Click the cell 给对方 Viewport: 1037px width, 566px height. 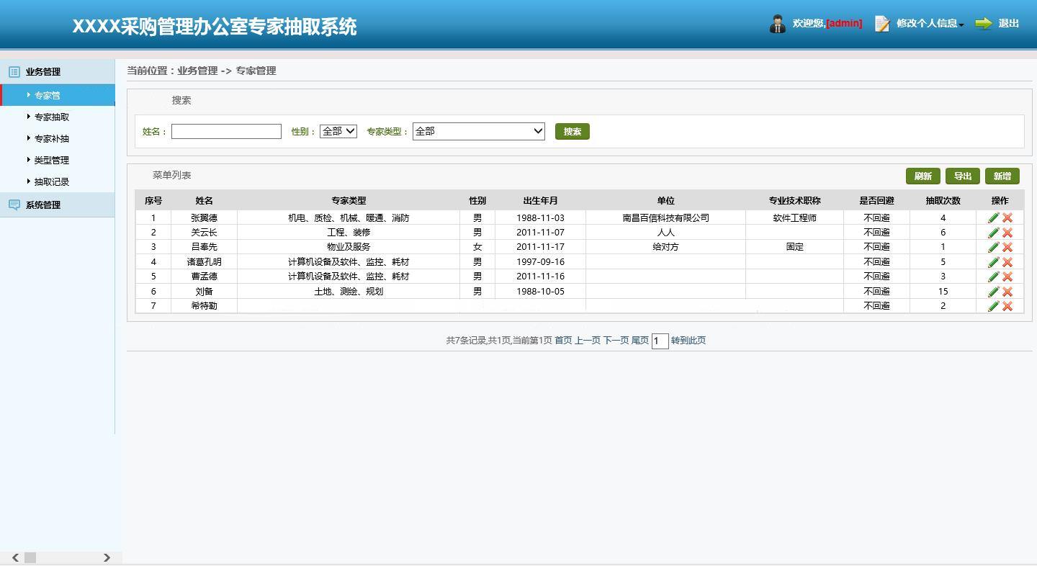tap(666, 247)
